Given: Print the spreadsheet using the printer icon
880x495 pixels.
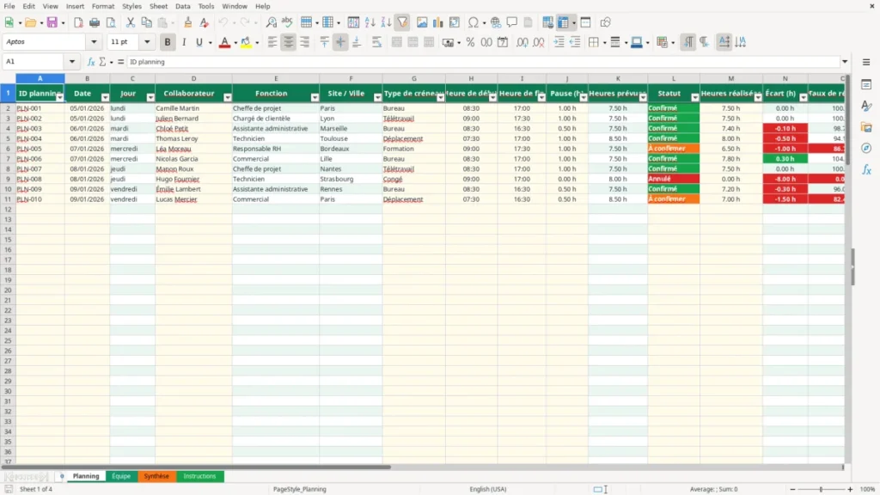Looking at the screenshot, I should click(x=95, y=22).
